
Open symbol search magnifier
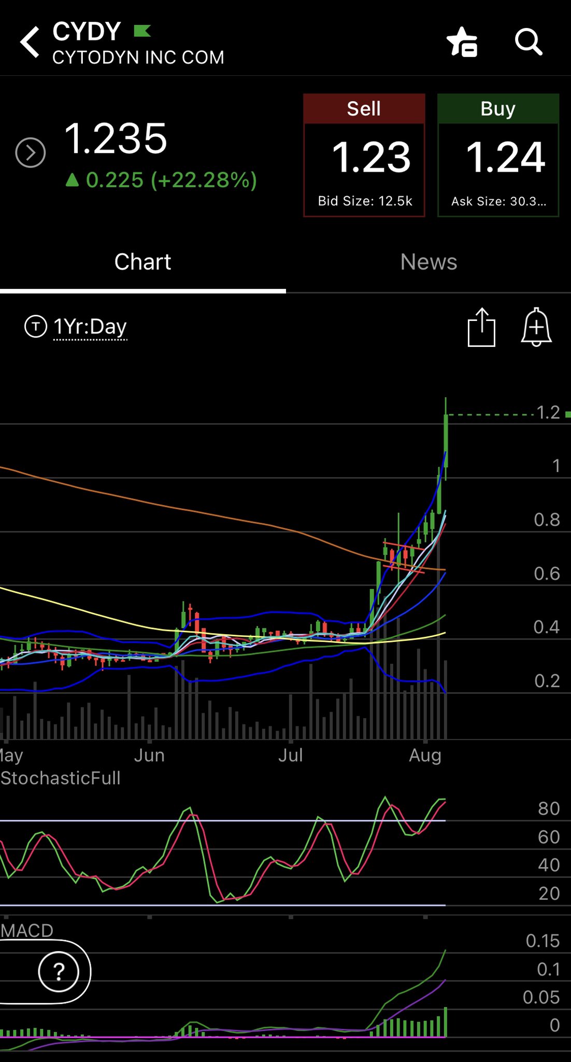point(528,42)
